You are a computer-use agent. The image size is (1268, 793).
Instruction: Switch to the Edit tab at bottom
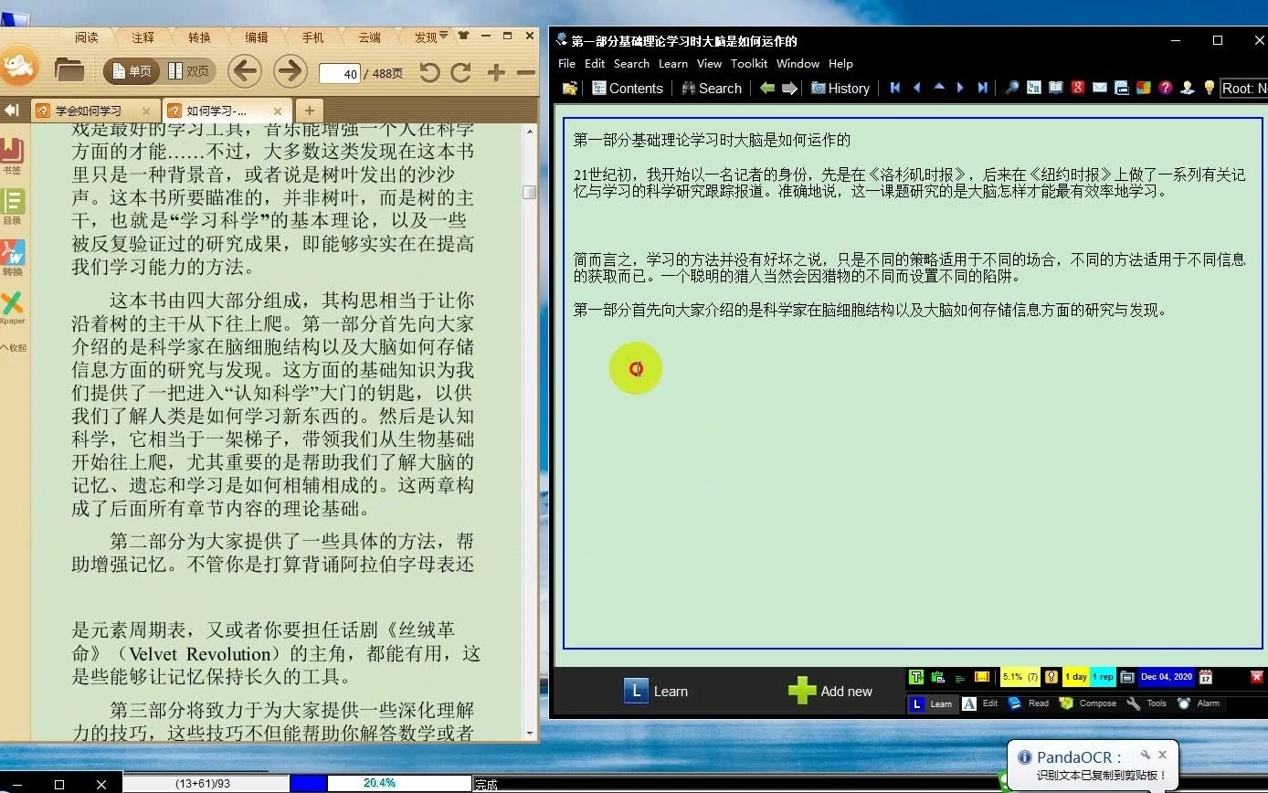point(980,703)
